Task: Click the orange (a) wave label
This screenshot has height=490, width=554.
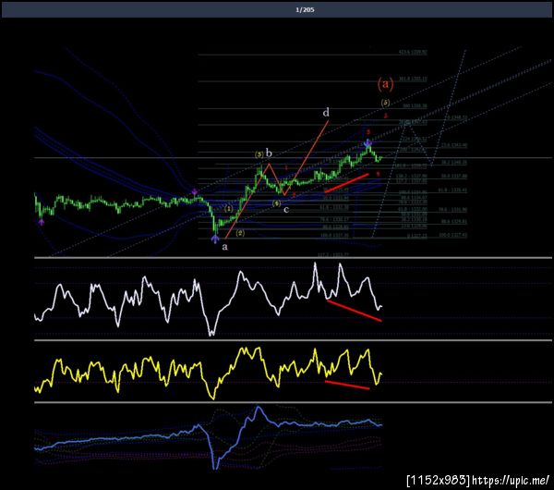Action: [385, 83]
